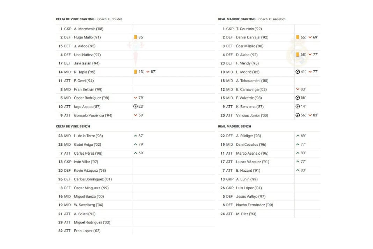Click E. Hazard's green sub-on arrow
The height and width of the screenshot is (249, 373).
tap(298, 170)
